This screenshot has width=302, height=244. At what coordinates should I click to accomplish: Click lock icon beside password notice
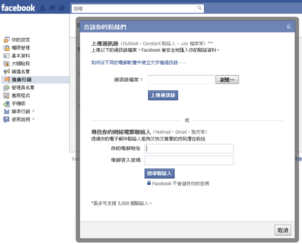click(149, 183)
